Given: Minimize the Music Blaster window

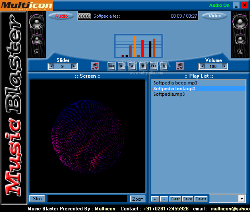Looking at the screenshot, I should pos(236,5).
